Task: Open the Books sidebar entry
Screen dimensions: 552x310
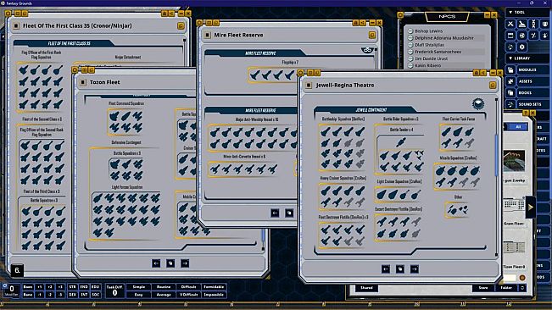Action: 533,93
